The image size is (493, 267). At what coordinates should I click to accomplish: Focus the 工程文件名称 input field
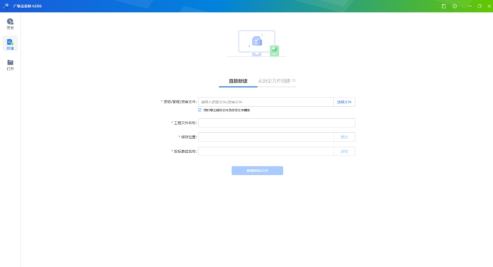[x=276, y=123]
